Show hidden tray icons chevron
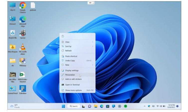 click(x=145, y=106)
